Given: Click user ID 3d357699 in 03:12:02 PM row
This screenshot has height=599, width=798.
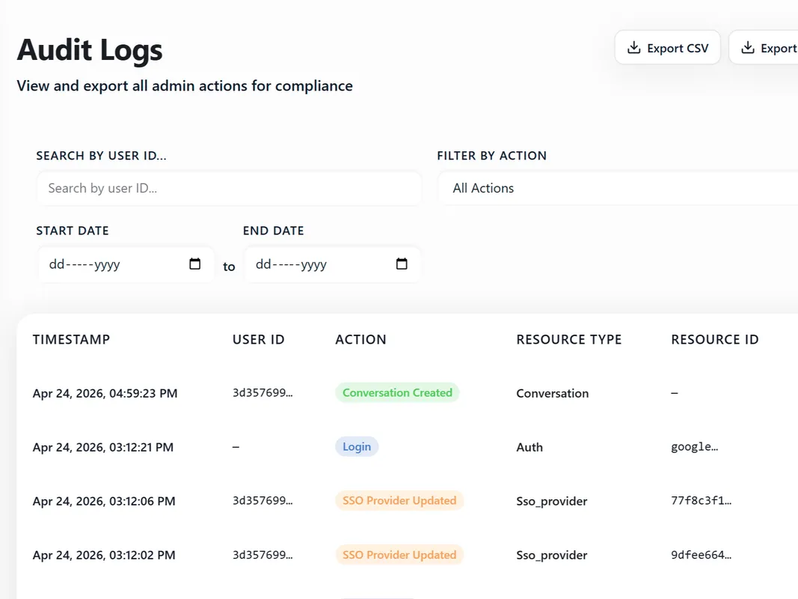Looking at the screenshot, I should pyautogui.click(x=263, y=555).
